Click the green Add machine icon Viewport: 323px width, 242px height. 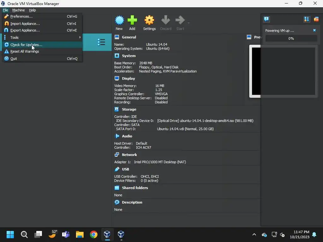click(132, 20)
